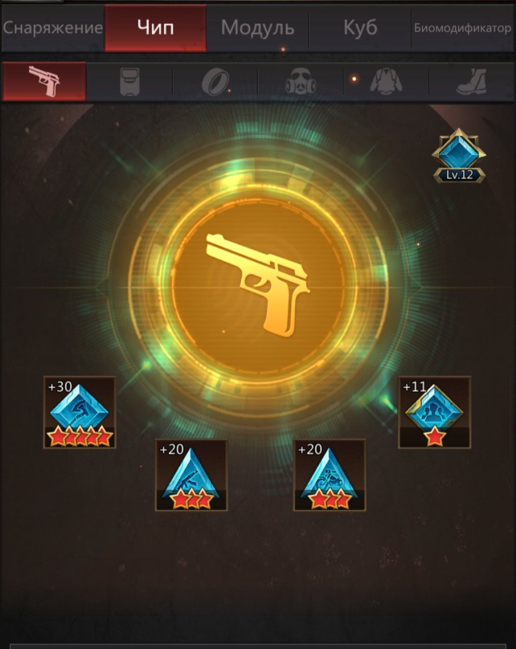516x649 pixels.
Task: Select the Чип tab
Action: 155,28
